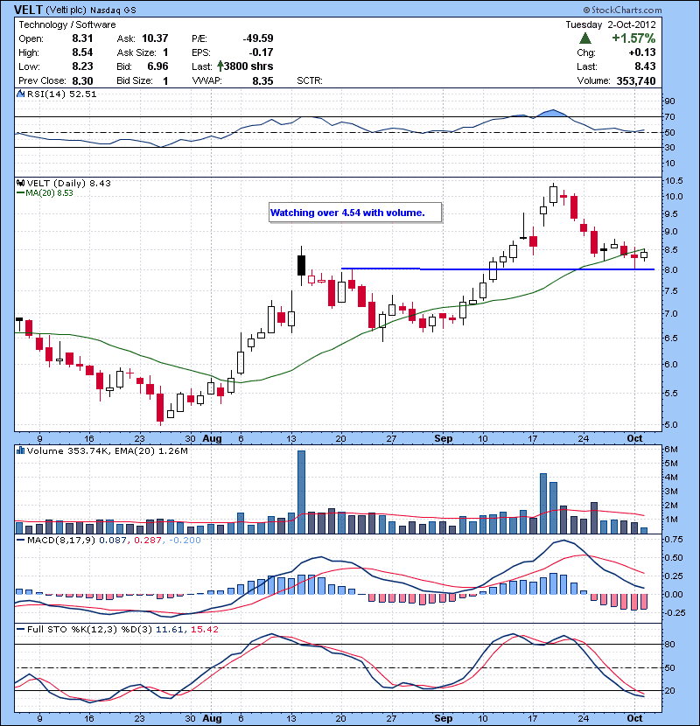Click the '(Velti plc)' company name
This screenshot has width=700, height=726.
[x=66, y=10]
